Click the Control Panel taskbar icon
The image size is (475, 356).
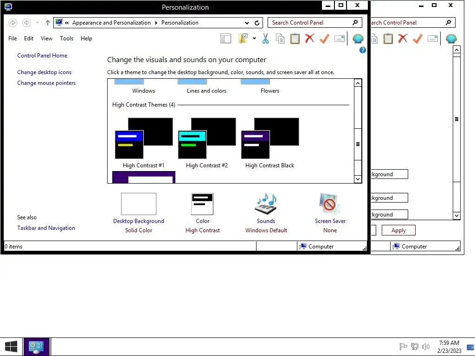tap(36, 347)
